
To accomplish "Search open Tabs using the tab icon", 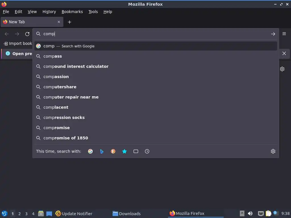I will click(136, 151).
